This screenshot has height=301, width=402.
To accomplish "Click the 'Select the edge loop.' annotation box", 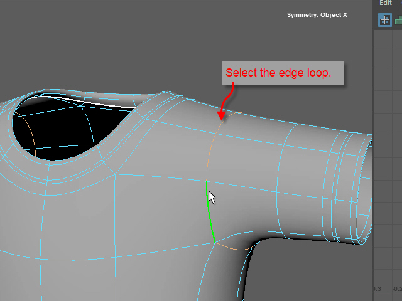I will point(278,73).
